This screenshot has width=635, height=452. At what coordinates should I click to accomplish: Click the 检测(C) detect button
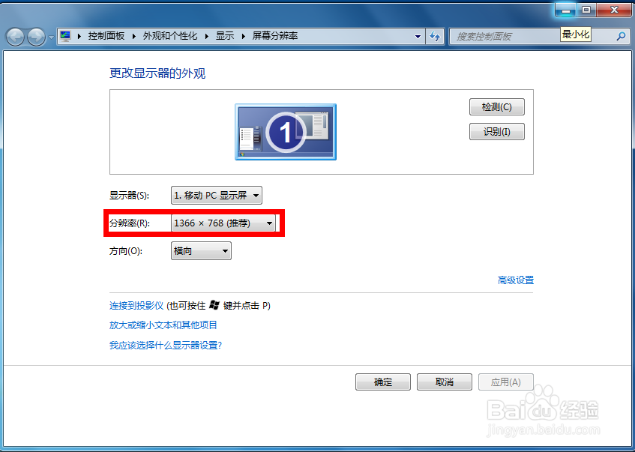[497, 107]
